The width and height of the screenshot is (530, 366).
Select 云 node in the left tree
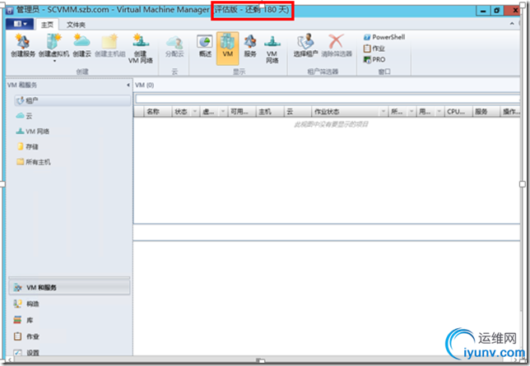[24, 116]
